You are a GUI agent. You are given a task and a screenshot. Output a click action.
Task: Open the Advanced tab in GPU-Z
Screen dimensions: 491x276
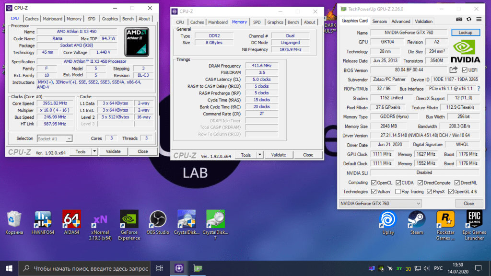[x=401, y=21]
